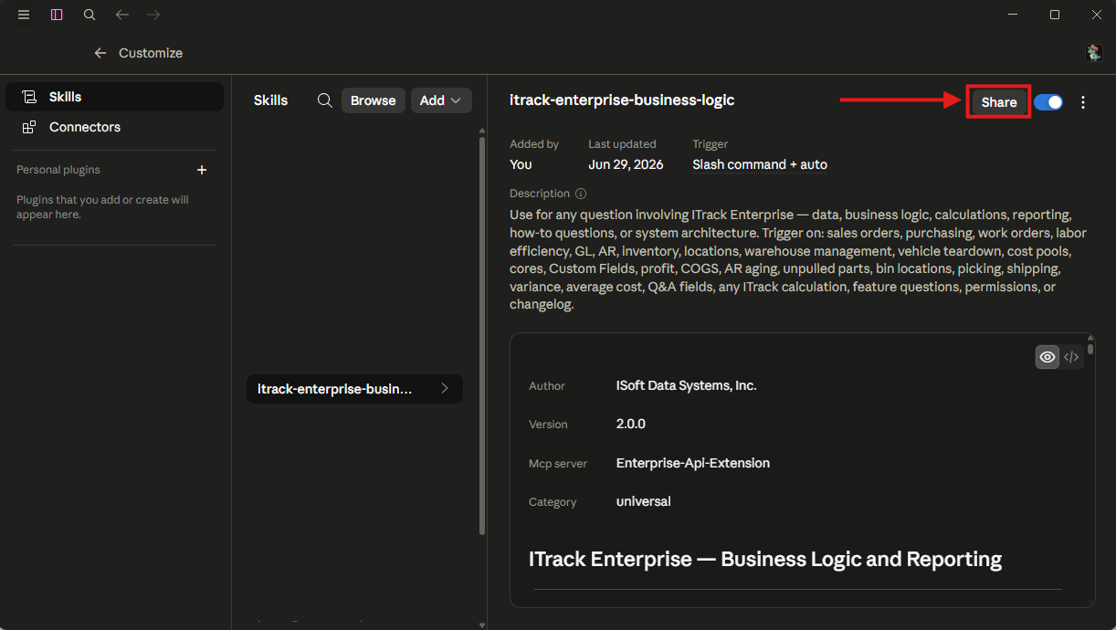Click the Skills heading in middle panel
Screen dimensions: 1116x630
270,100
